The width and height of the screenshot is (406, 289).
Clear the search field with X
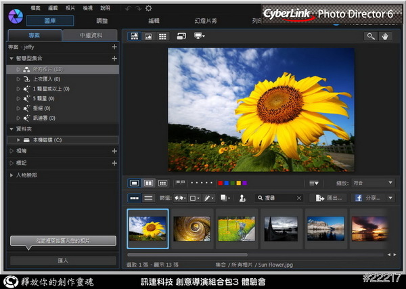coord(299,198)
